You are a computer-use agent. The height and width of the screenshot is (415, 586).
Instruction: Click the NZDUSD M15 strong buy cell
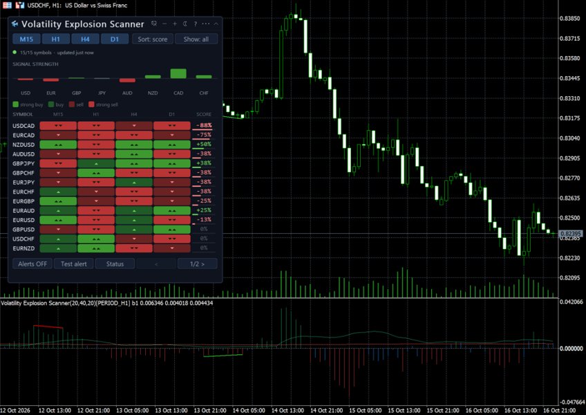(x=58, y=145)
